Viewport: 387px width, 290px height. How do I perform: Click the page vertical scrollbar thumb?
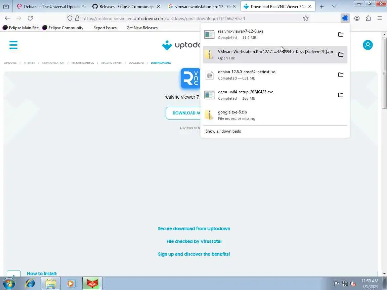tap(384, 73)
